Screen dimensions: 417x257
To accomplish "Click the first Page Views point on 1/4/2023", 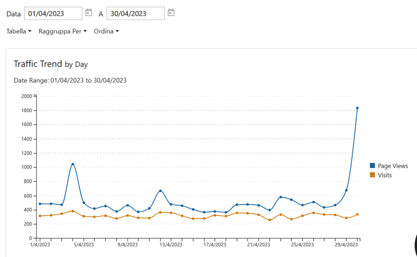I will [40, 204].
